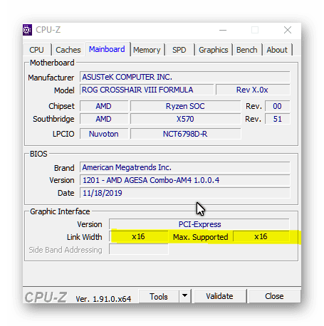The width and height of the screenshot is (324, 326).
Task: Click the Manufacturer field ASUSTeK COMPUTER INC.
Action: coord(184,77)
